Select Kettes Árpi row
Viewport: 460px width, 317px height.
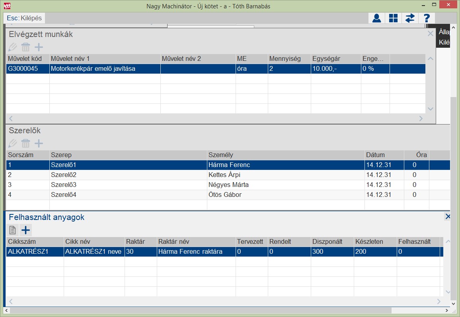click(x=228, y=175)
